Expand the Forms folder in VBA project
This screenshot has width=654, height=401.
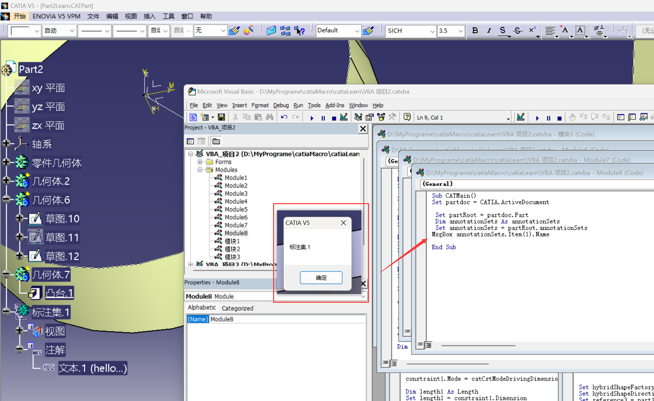tap(200, 162)
